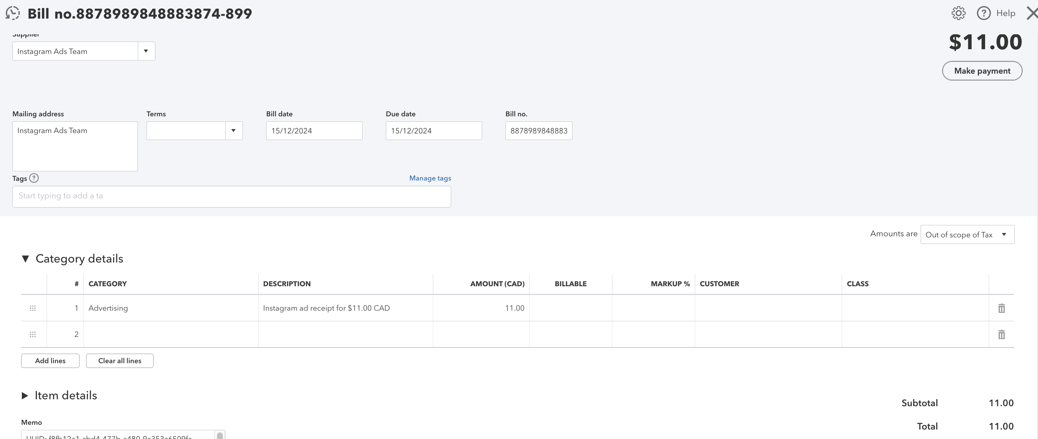The width and height of the screenshot is (1038, 439).
Task: Click Add lines
Action: coord(50,361)
